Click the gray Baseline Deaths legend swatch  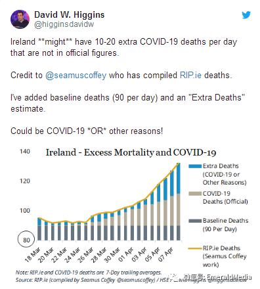(x=195, y=221)
